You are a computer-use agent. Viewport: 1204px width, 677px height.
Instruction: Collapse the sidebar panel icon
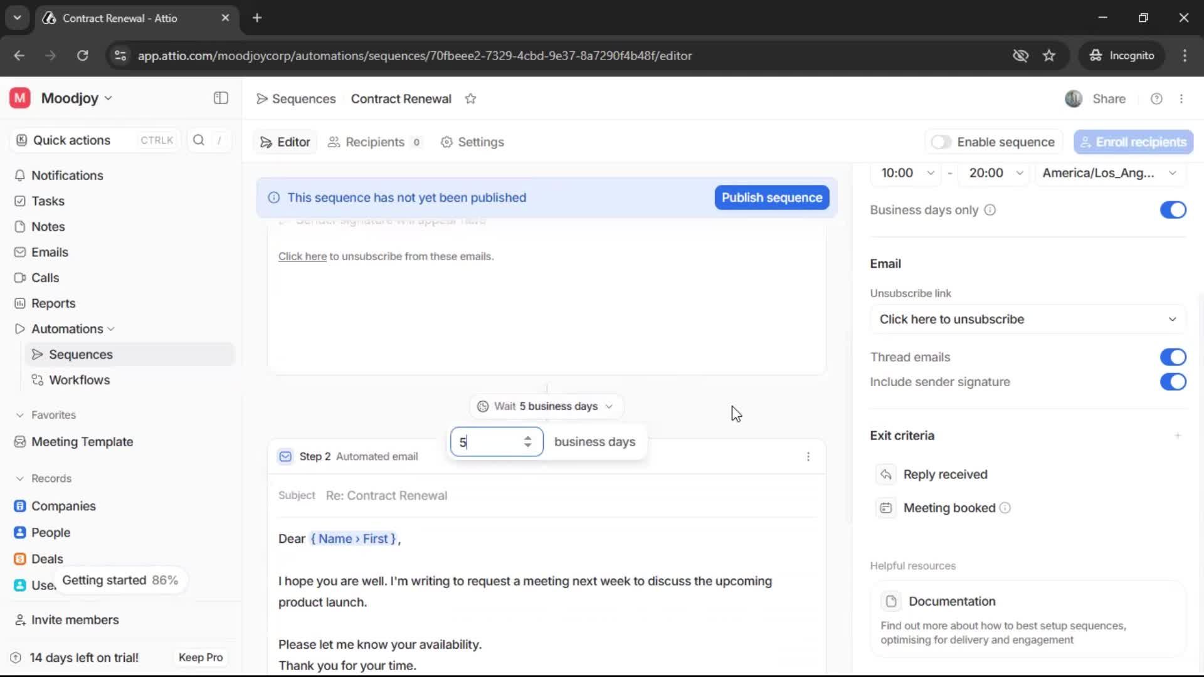[x=221, y=98]
